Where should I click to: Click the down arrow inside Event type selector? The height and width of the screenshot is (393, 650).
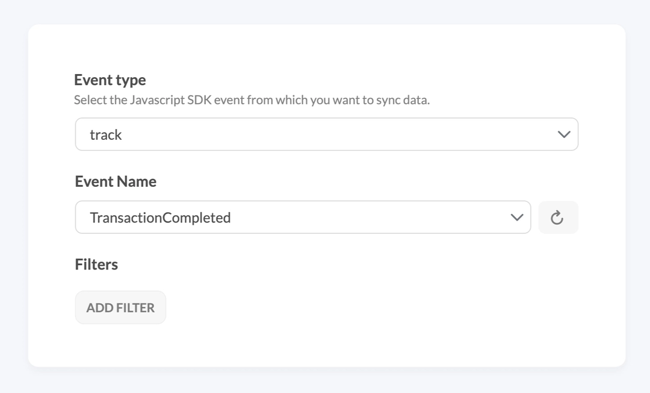[563, 134]
